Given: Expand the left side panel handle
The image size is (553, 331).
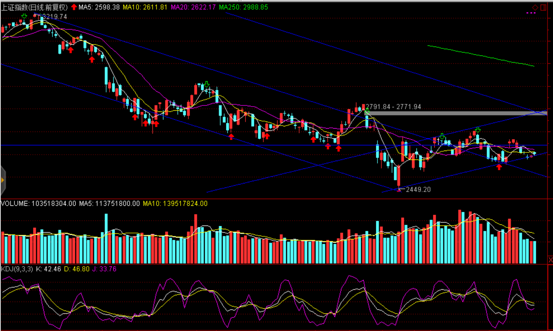Looking at the screenshot, I should point(3,180).
